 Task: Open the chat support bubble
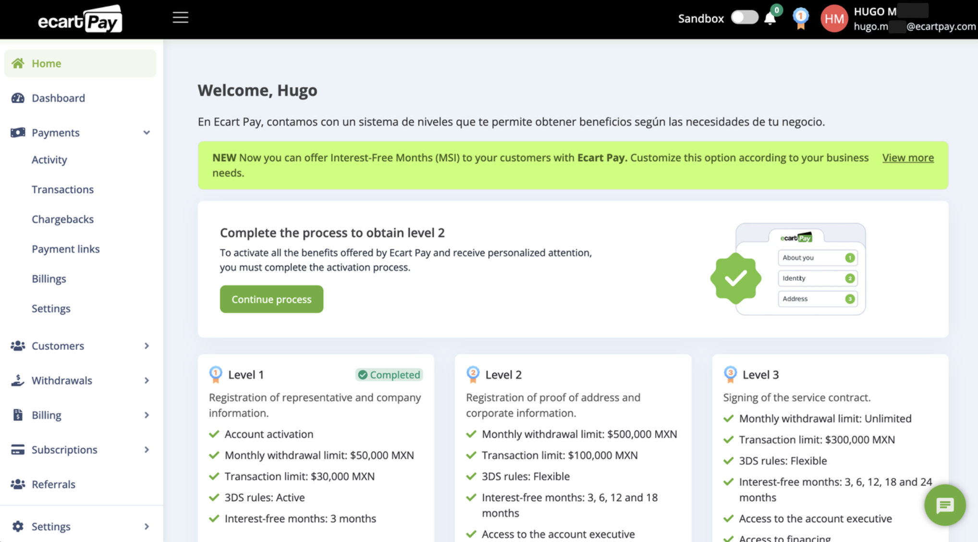point(945,505)
